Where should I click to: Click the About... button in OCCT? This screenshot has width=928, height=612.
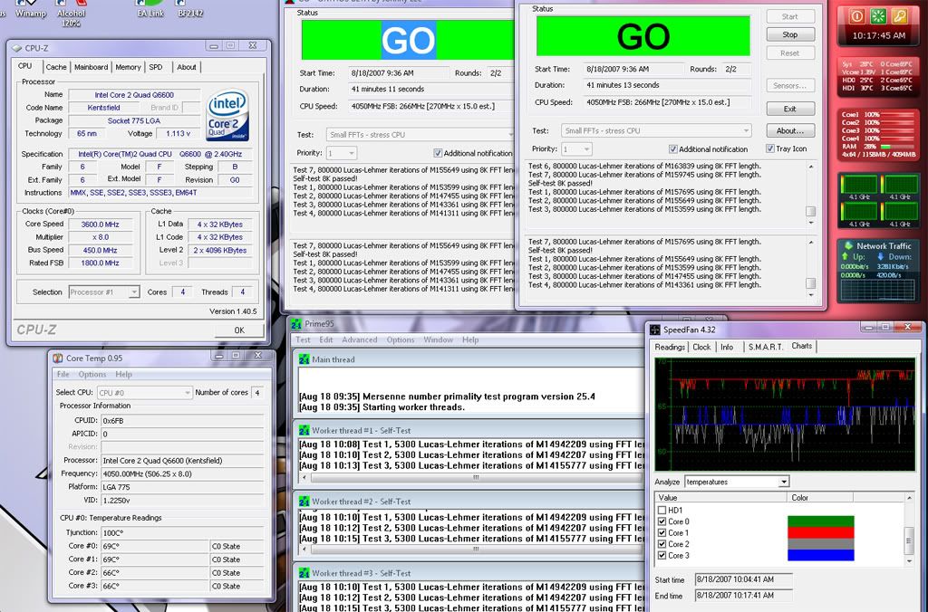(x=790, y=130)
